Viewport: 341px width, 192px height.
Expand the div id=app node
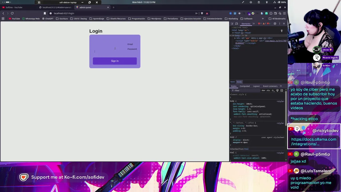235,38
